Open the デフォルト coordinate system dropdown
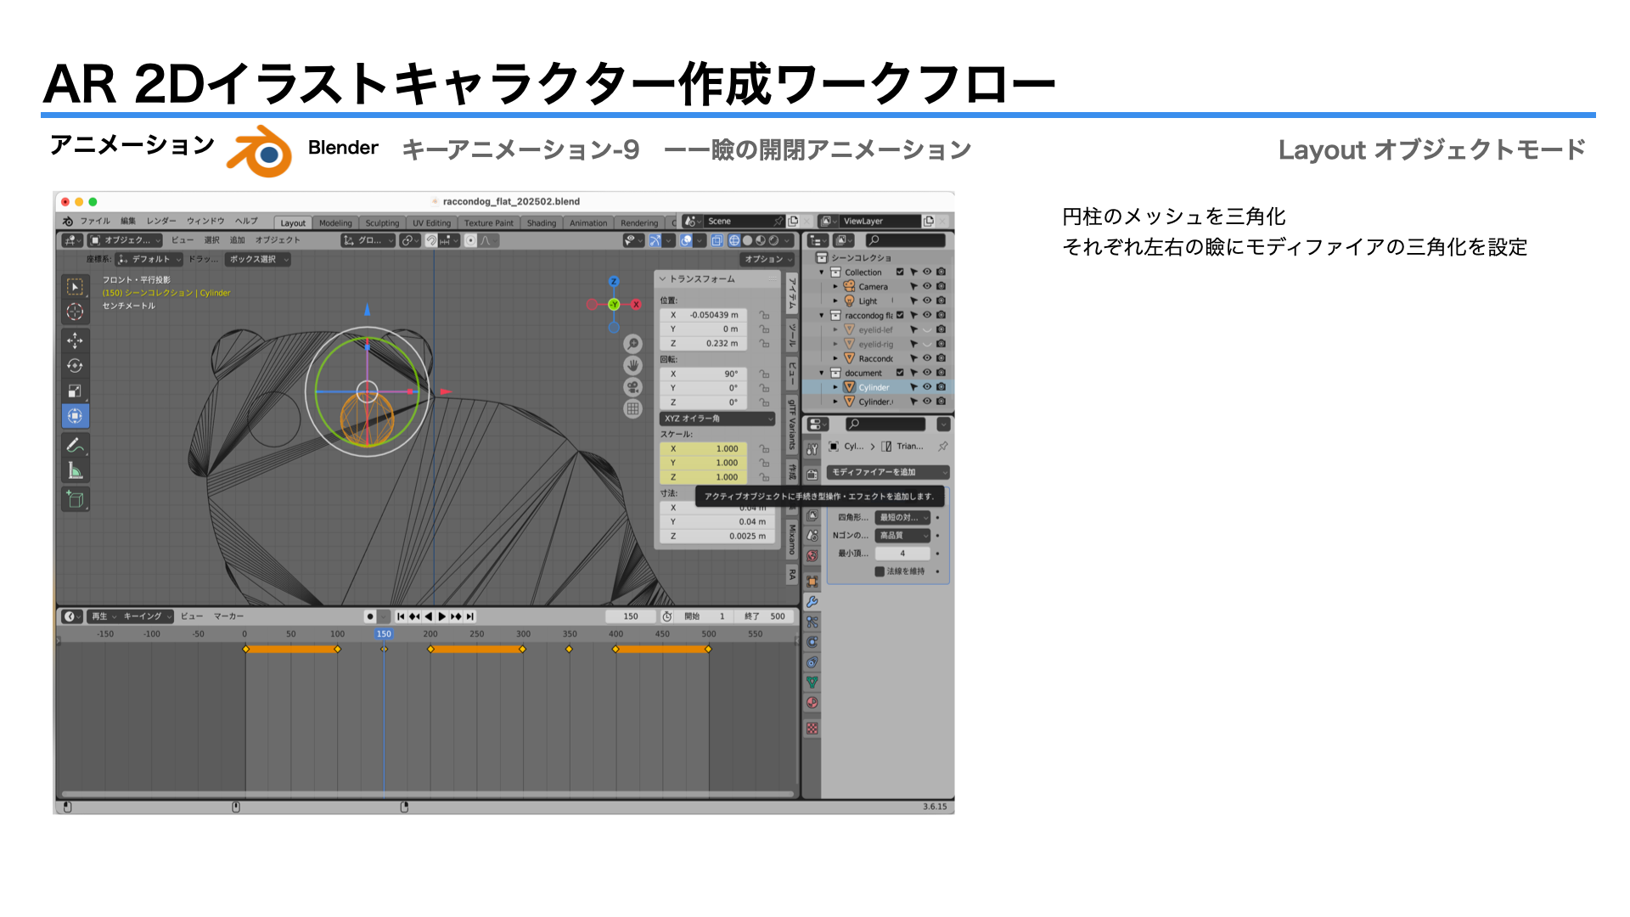 (x=149, y=259)
